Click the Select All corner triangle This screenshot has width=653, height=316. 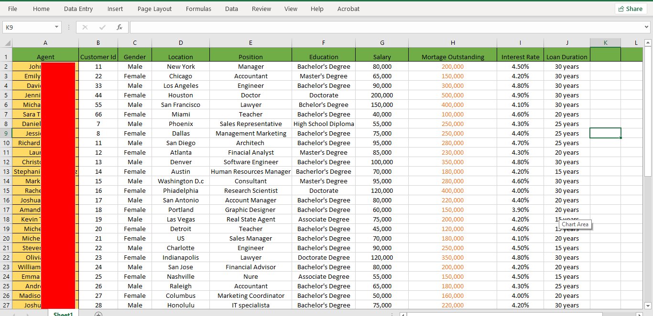click(x=6, y=43)
